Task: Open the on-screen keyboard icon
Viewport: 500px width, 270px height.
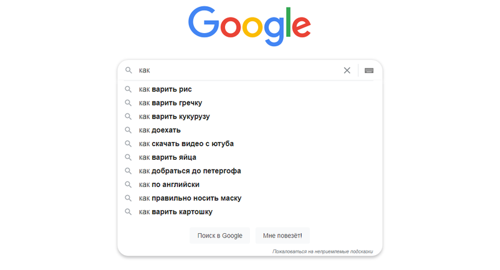Action: point(369,70)
